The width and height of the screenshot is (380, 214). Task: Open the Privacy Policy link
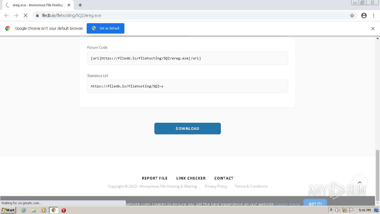[216, 186]
